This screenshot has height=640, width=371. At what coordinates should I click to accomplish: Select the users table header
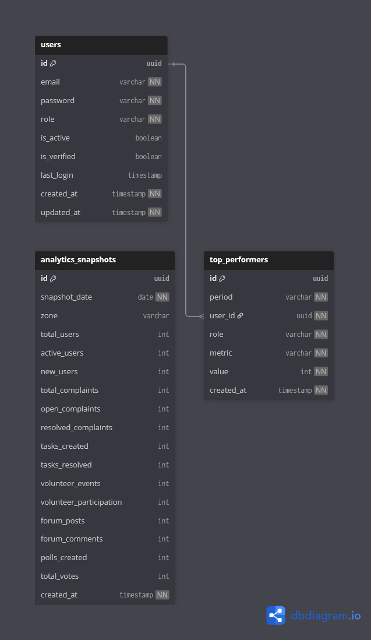point(101,45)
